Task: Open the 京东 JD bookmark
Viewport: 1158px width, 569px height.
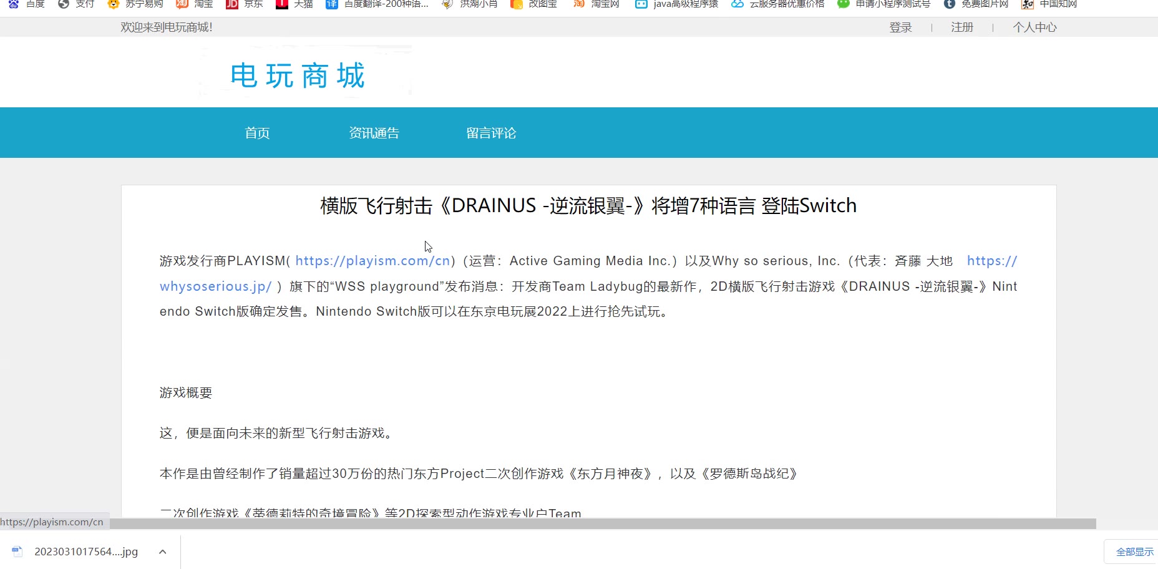Action: point(244,4)
